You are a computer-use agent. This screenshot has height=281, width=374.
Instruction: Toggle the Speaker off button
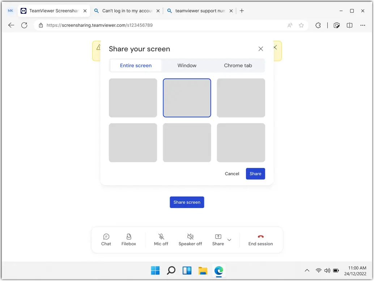[x=190, y=240]
